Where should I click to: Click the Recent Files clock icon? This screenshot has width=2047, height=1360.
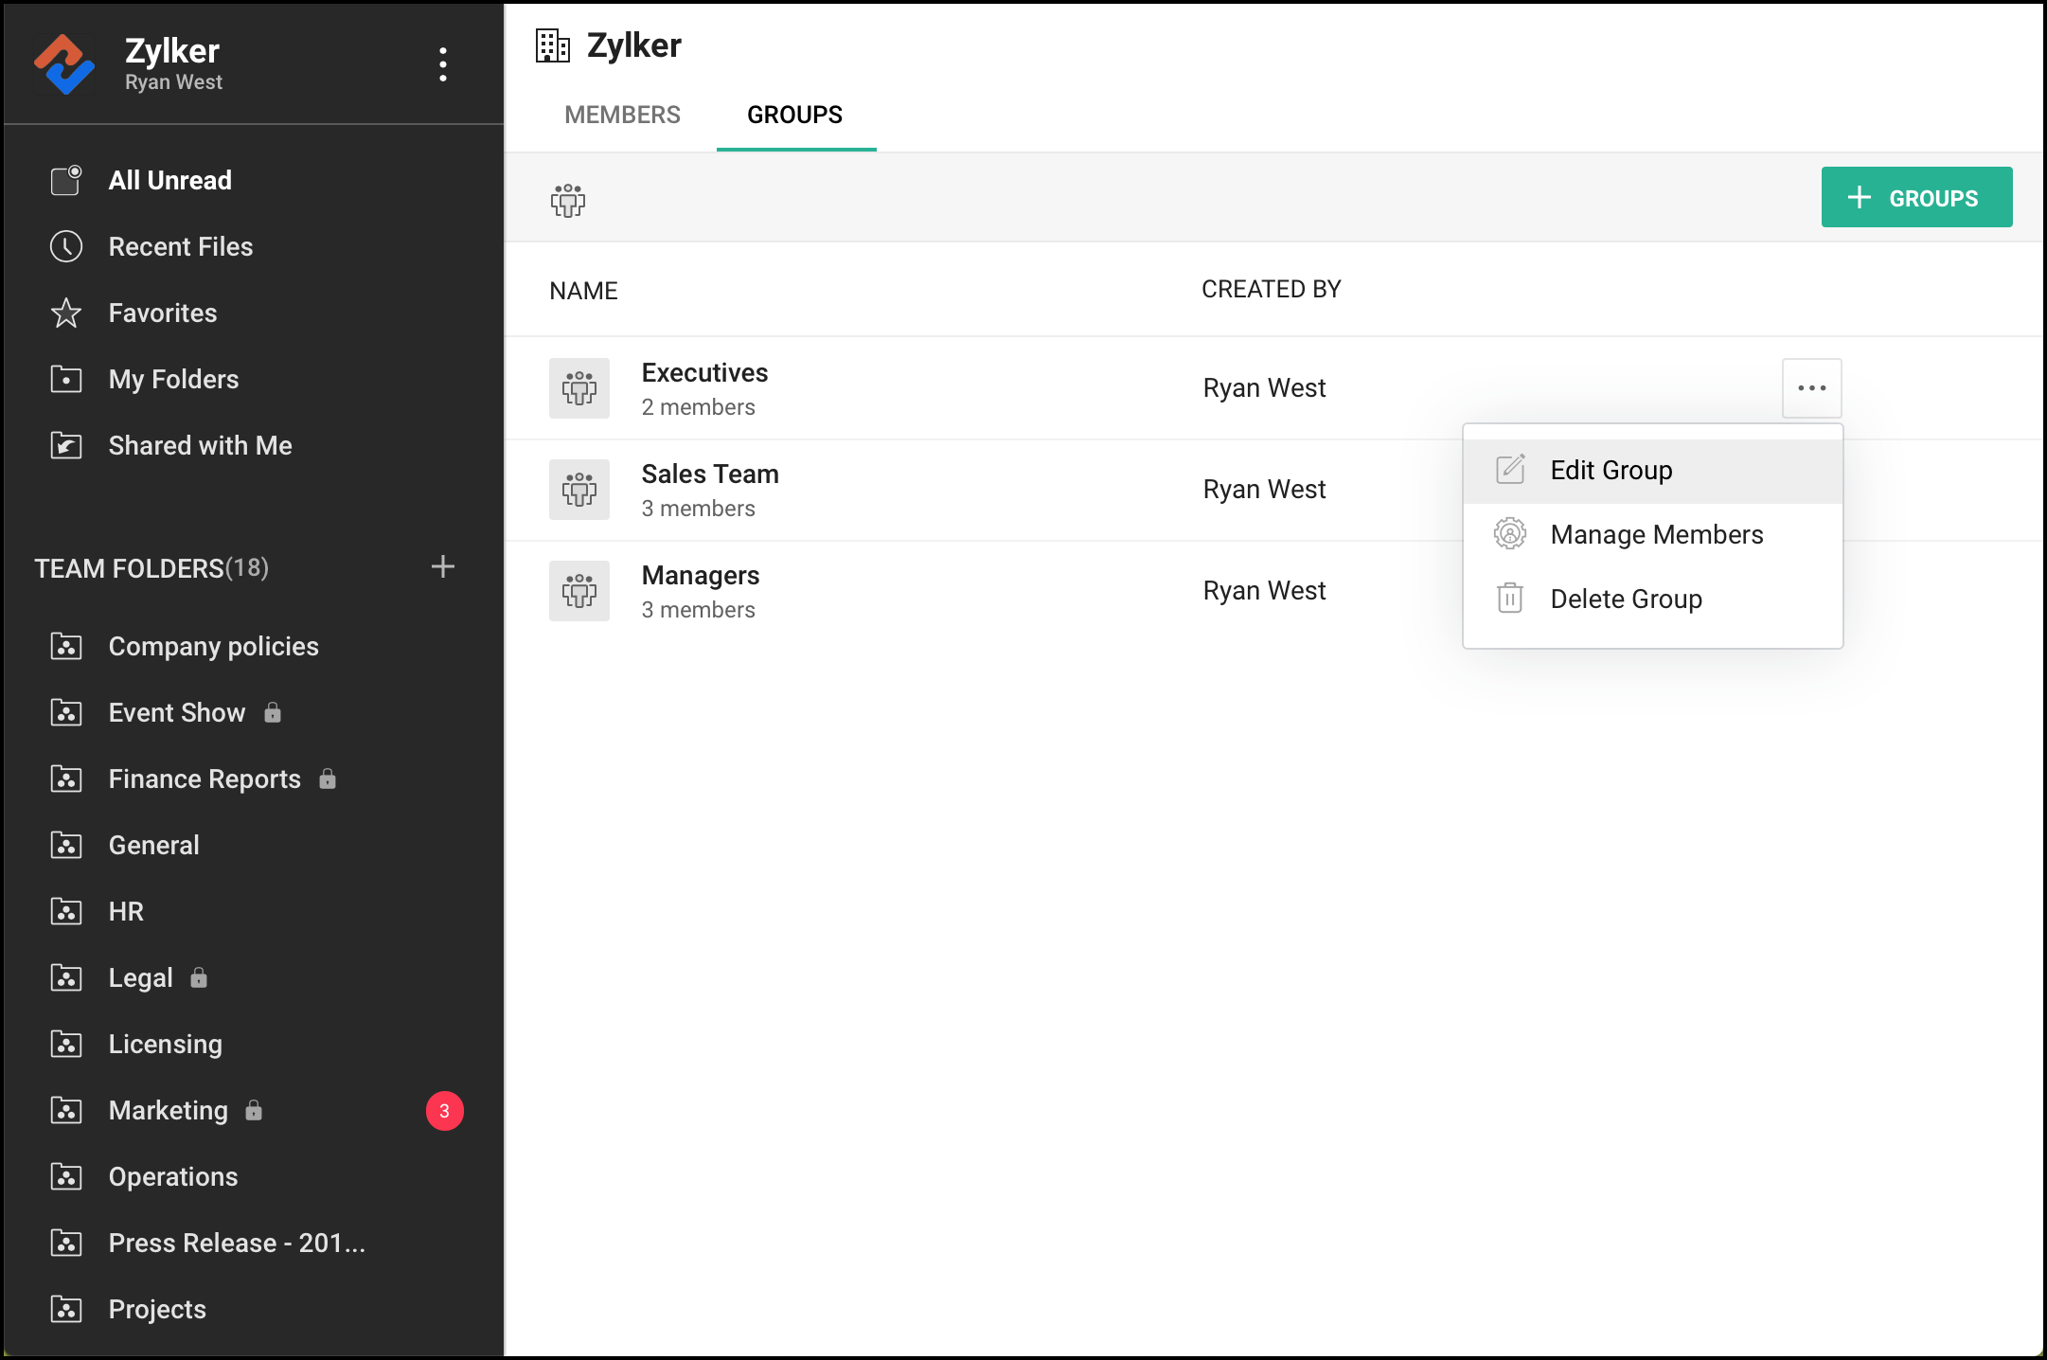(x=66, y=246)
